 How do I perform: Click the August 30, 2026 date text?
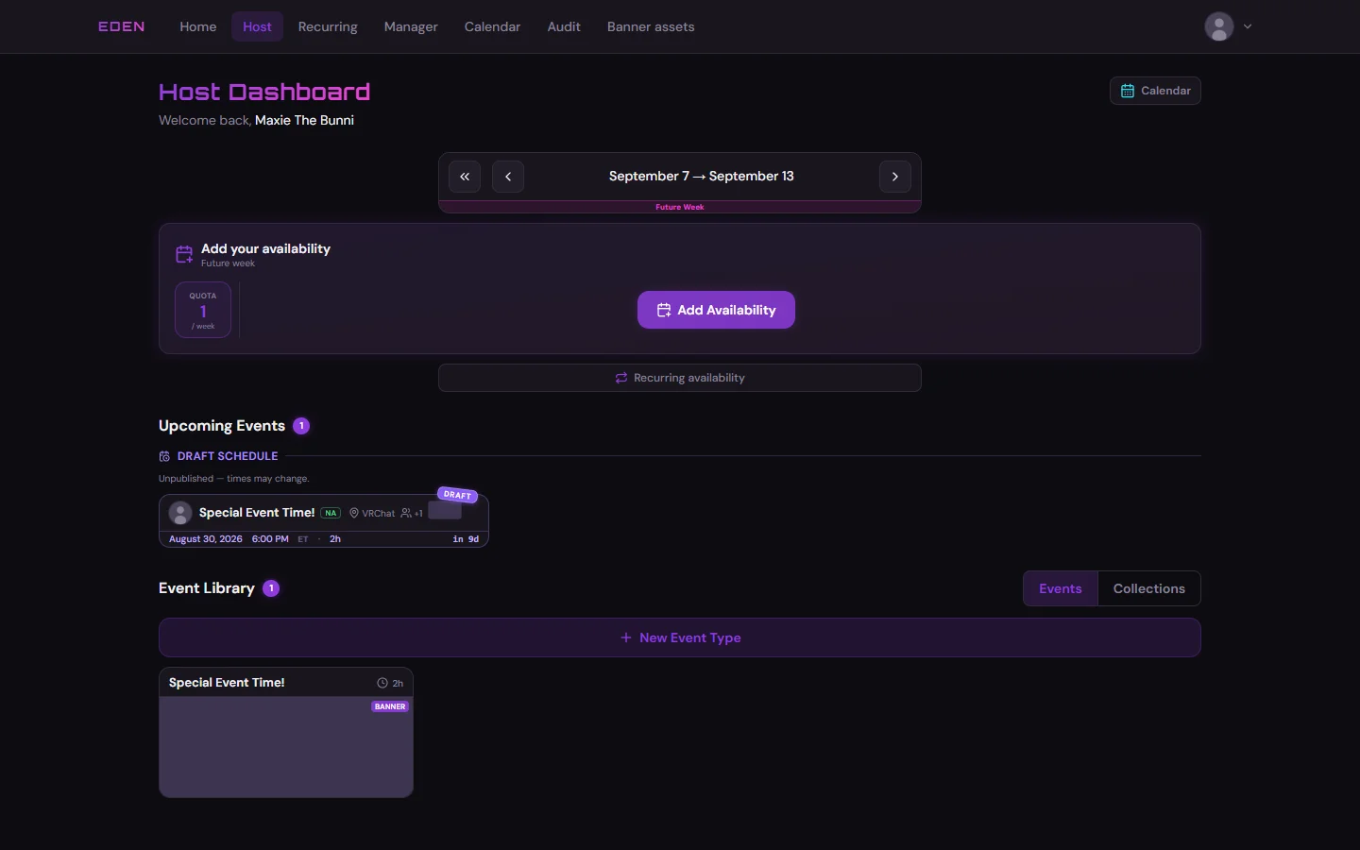point(206,539)
